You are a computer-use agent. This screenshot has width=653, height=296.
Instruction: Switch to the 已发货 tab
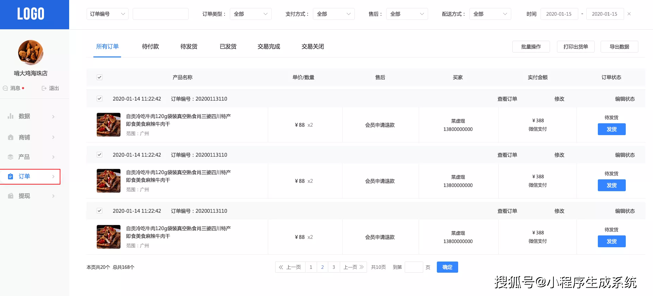tap(228, 46)
